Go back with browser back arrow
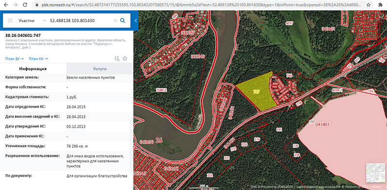The width and height of the screenshot is (387, 190). click(x=6, y=5)
